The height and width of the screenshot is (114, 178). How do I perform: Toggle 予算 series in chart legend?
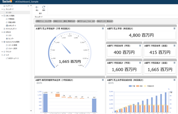(132, 86)
